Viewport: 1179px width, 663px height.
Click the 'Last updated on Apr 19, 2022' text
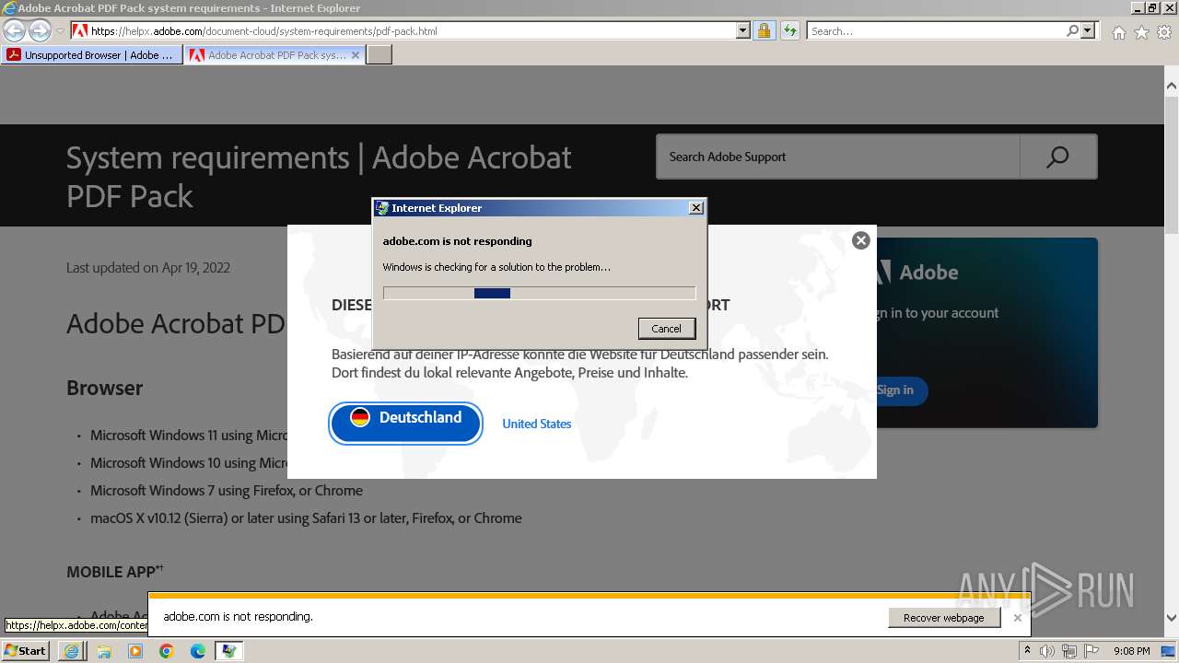(x=148, y=268)
